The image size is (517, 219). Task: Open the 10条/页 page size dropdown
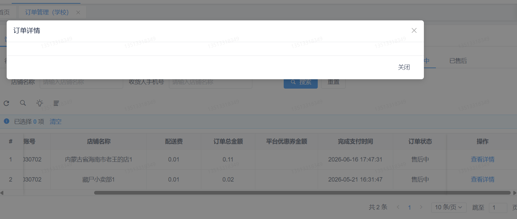coord(449,207)
